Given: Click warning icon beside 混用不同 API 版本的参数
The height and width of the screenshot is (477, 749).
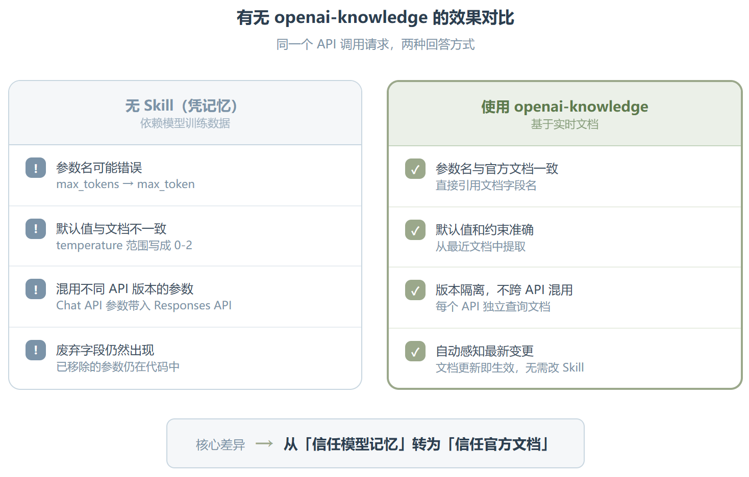Looking at the screenshot, I should pos(36,289).
